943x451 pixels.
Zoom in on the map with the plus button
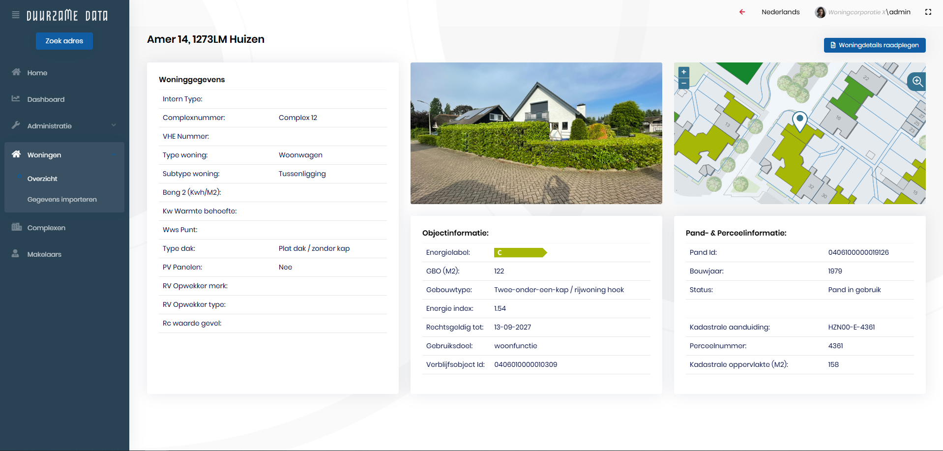[x=683, y=72]
